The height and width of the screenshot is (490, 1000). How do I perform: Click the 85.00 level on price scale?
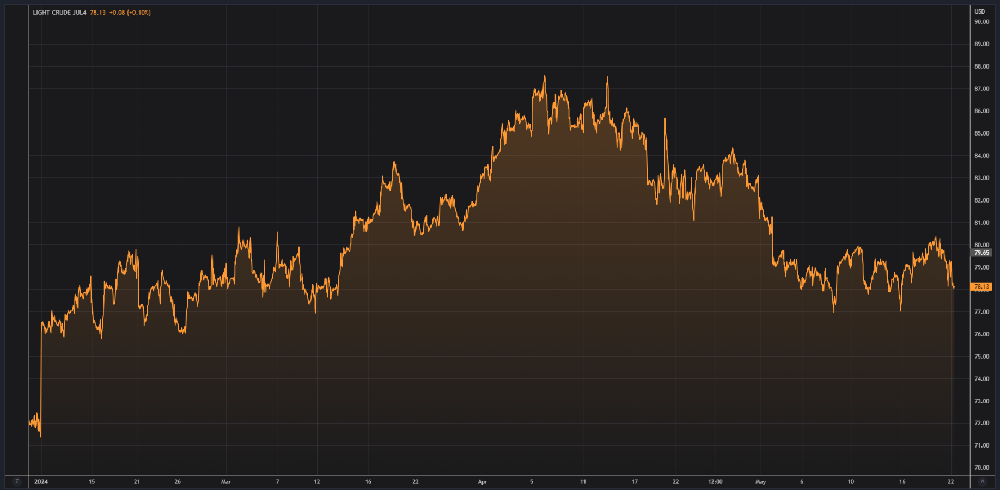pos(981,133)
